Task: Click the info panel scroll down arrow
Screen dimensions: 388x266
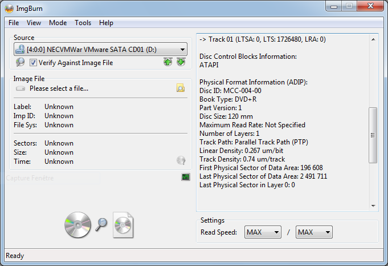Action: coord(373,205)
